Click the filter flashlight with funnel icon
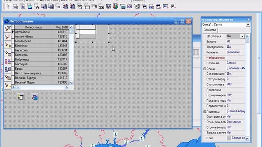Image resolution: width=262 pixels, height=147 pixels. tap(7, 29)
